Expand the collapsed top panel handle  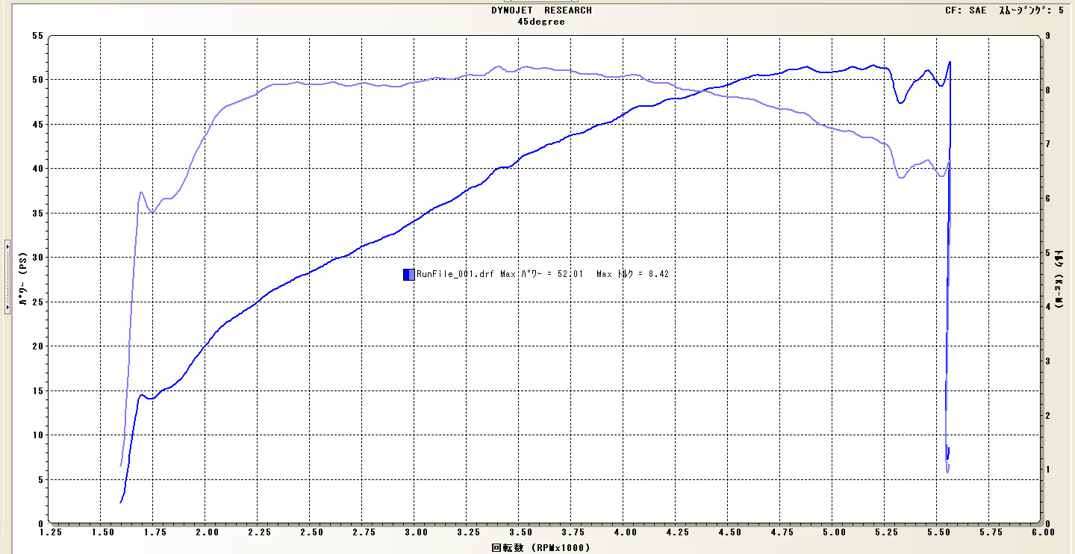(539, 2)
